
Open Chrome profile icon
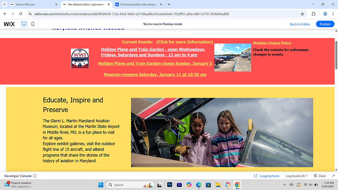325,14
